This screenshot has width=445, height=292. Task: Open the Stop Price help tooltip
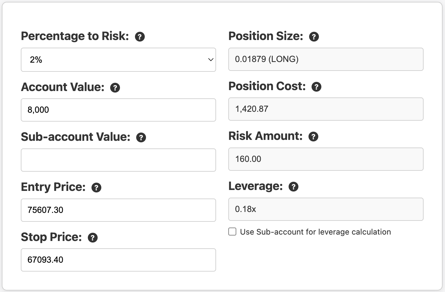tap(93, 238)
